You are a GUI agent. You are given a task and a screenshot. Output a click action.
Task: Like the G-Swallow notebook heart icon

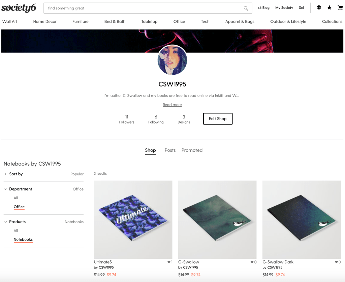tap(252, 262)
